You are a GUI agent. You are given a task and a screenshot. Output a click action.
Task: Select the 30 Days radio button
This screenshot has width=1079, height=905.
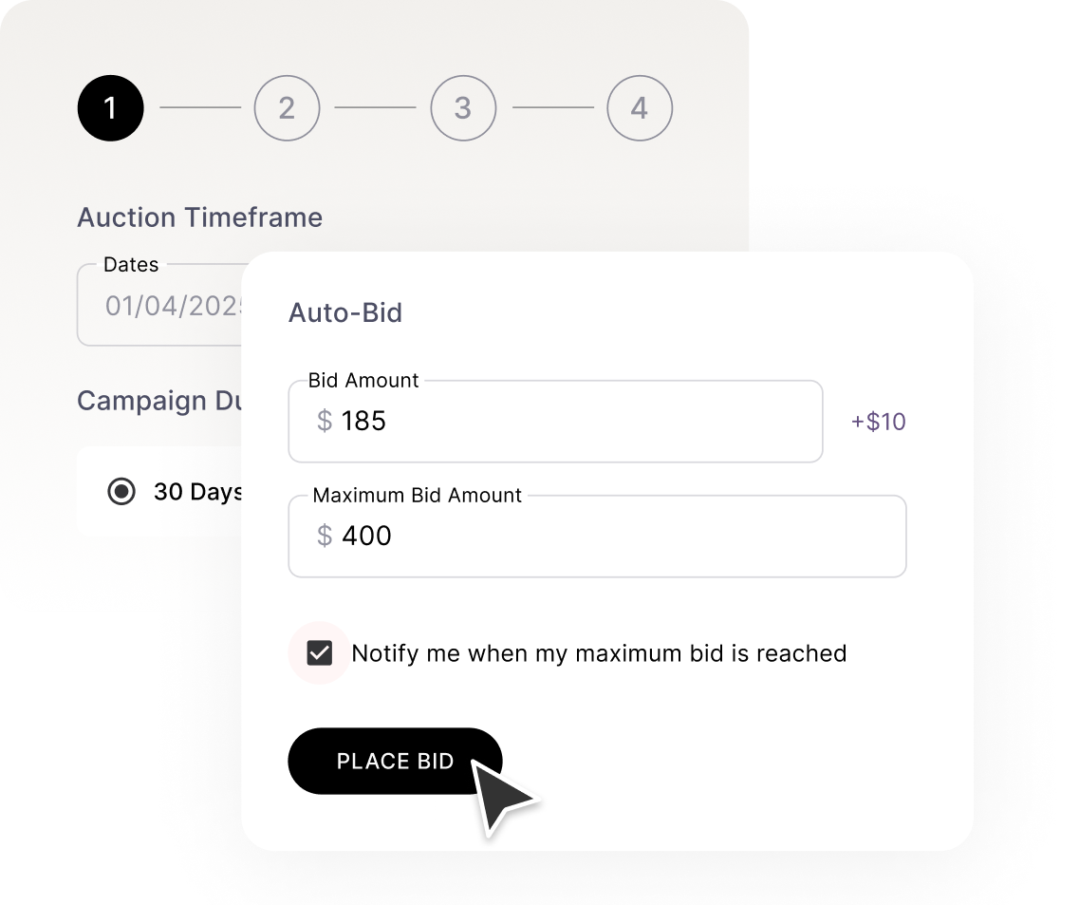[x=121, y=492]
